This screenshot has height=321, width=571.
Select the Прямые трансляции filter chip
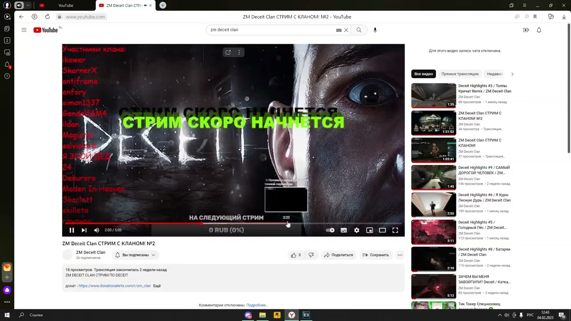(x=459, y=74)
